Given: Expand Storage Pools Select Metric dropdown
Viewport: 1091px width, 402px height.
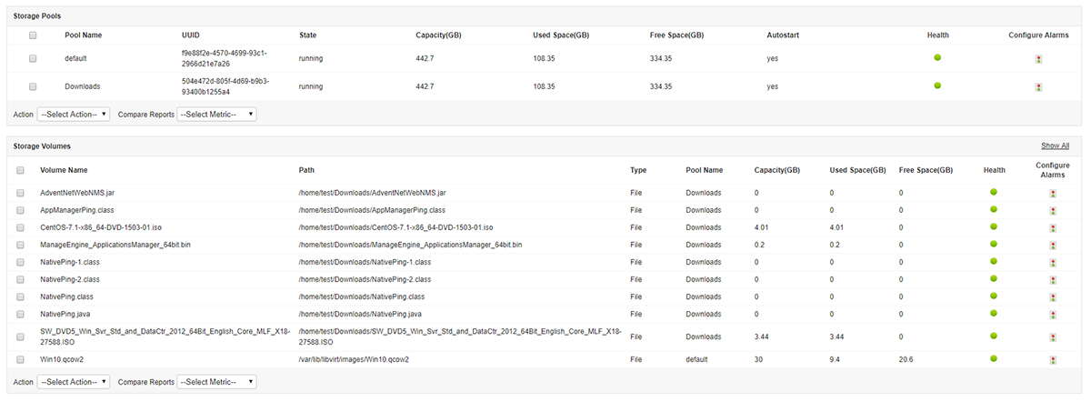Looking at the screenshot, I should pos(216,115).
